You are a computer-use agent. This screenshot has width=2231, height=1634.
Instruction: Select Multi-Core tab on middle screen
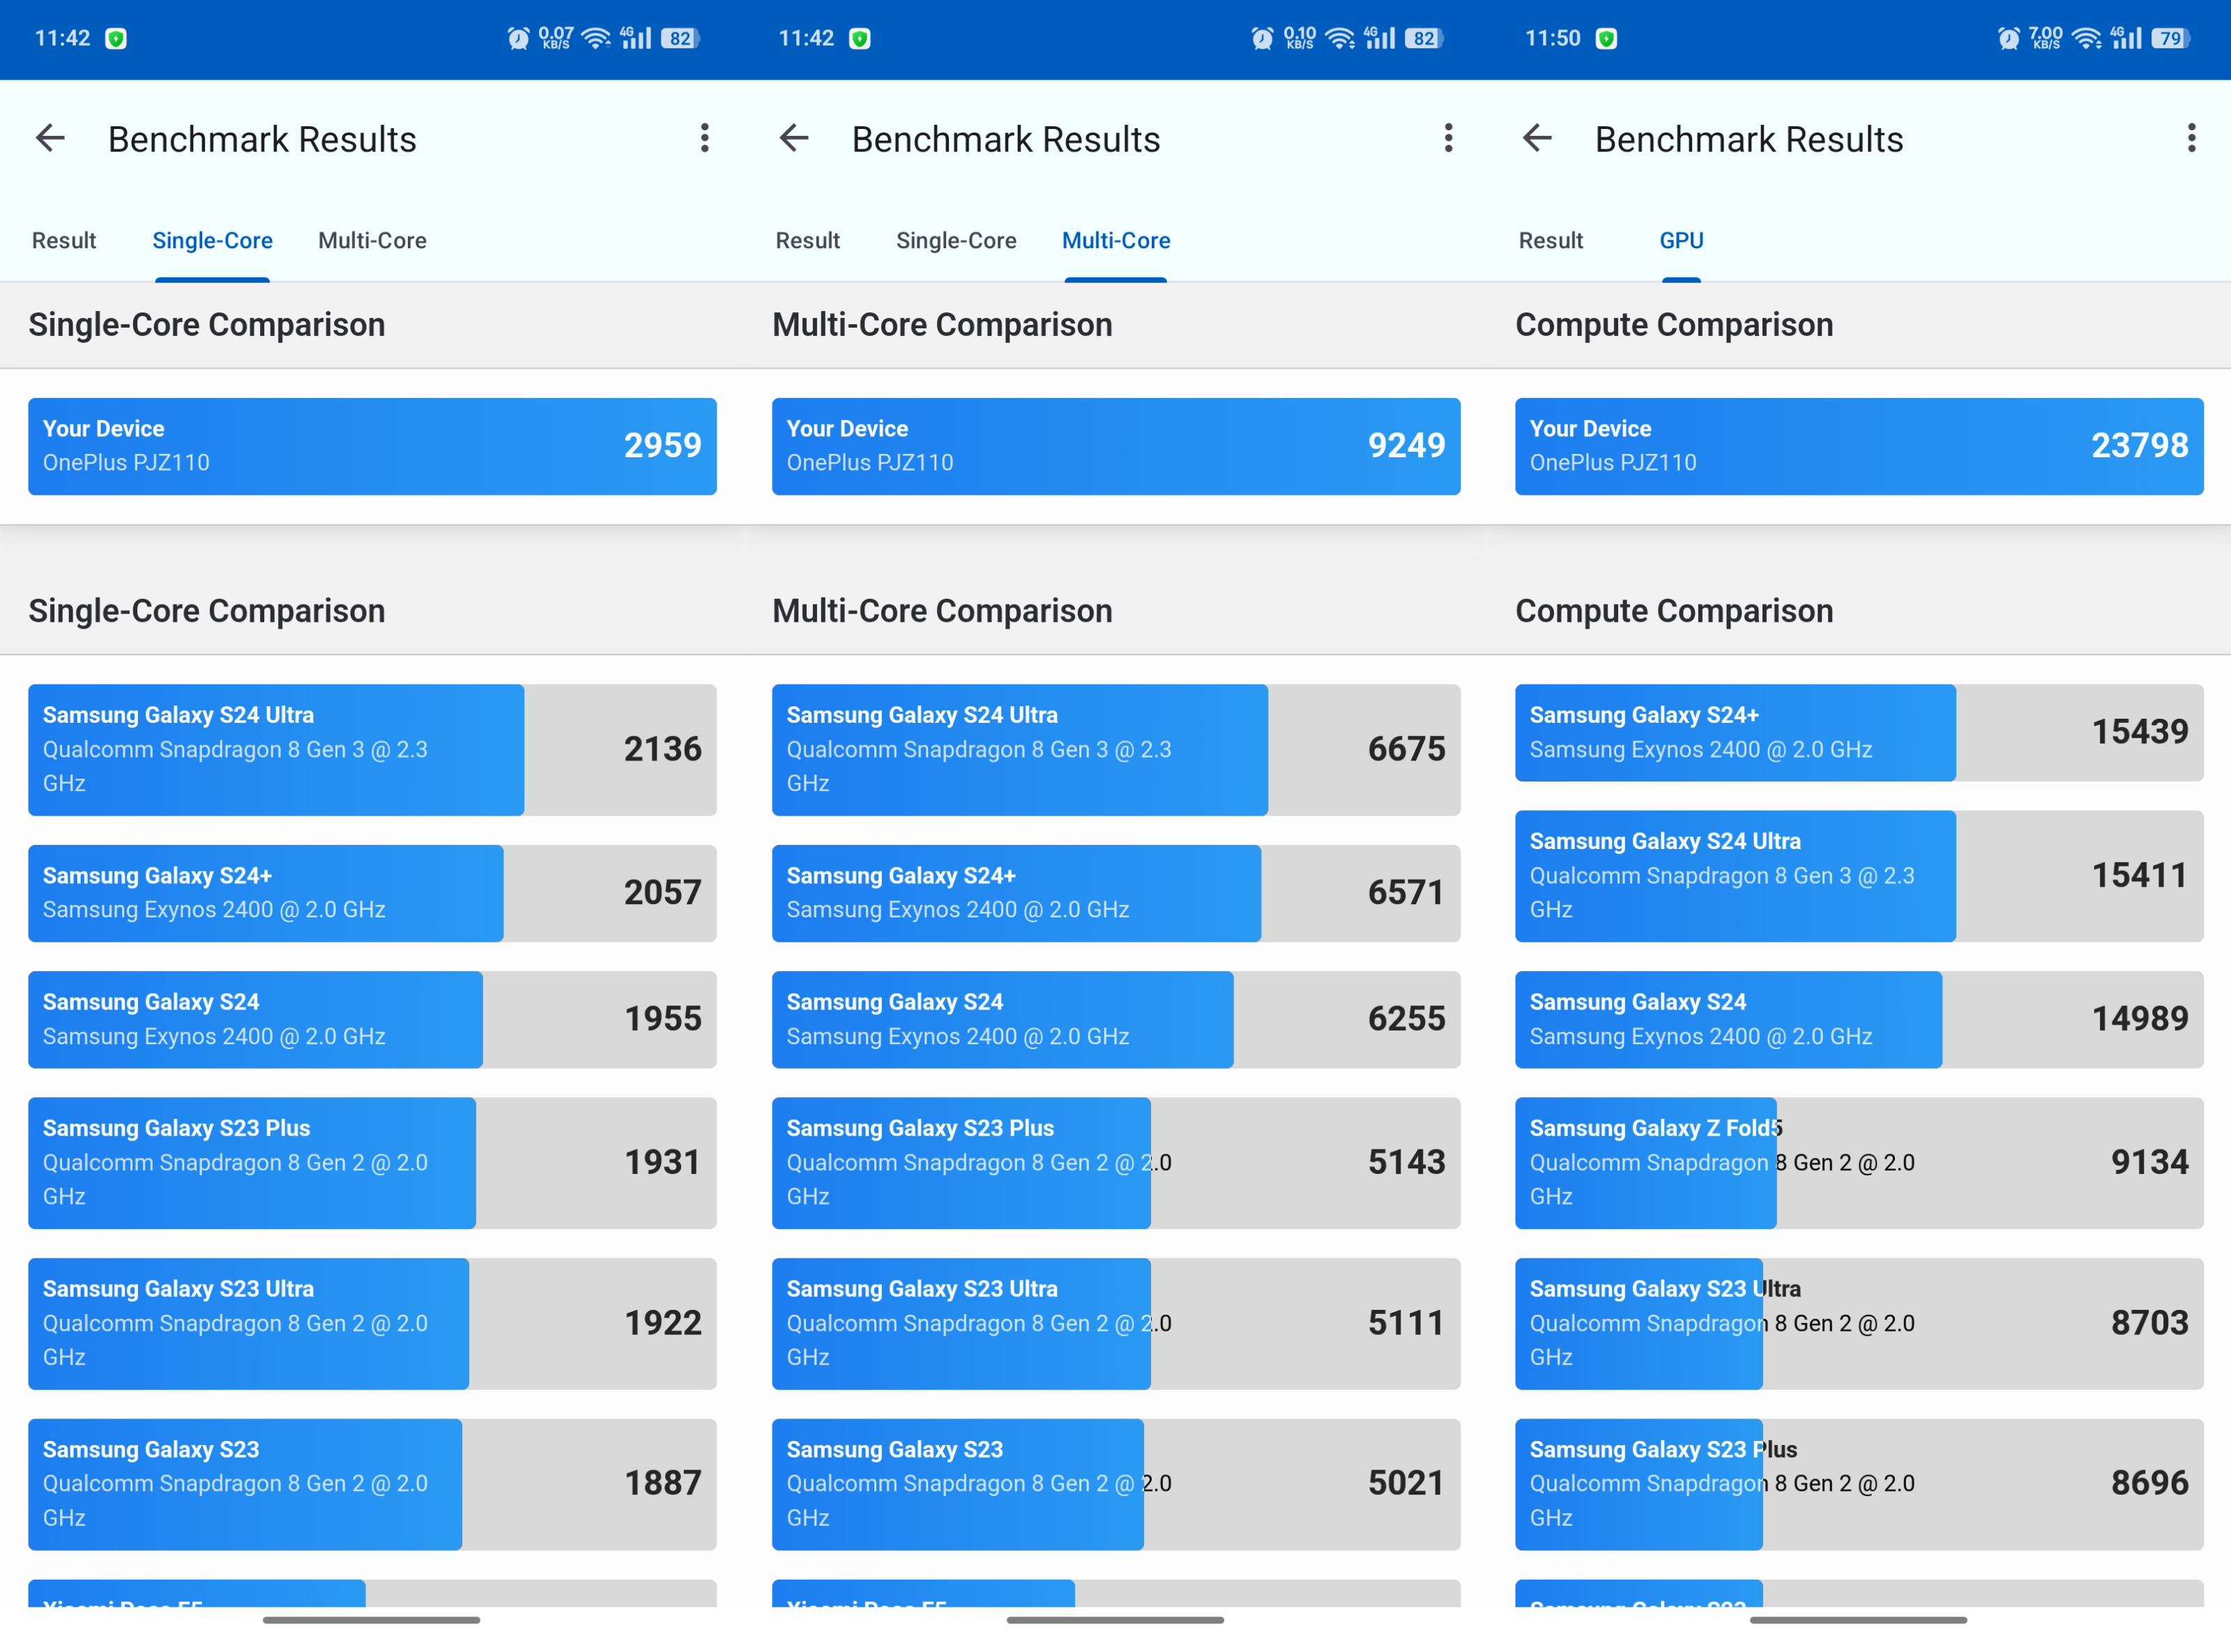[1116, 240]
